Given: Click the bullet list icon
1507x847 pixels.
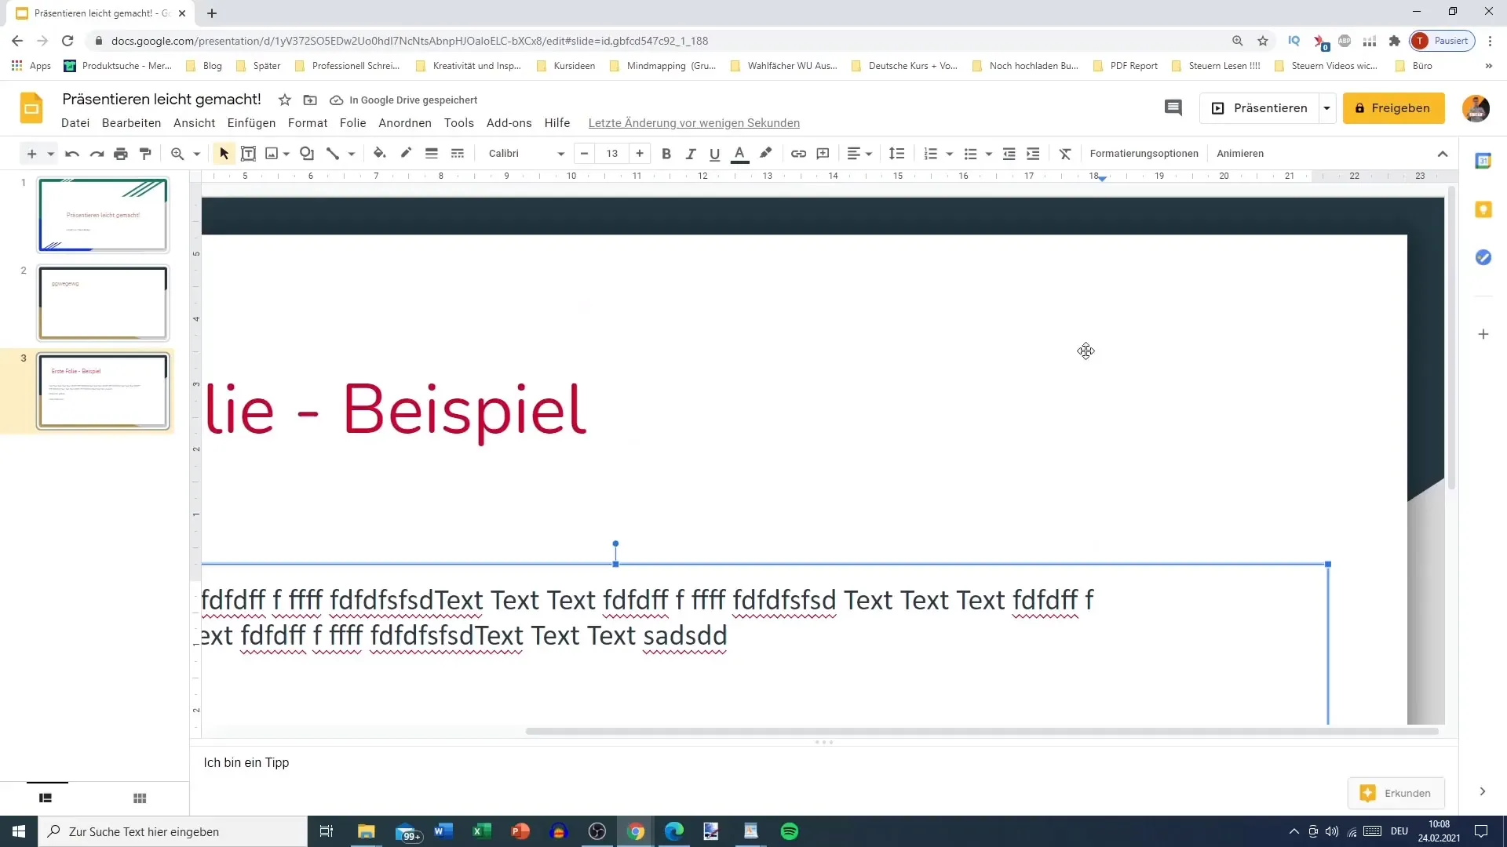Looking at the screenshot, I should 973,153.
